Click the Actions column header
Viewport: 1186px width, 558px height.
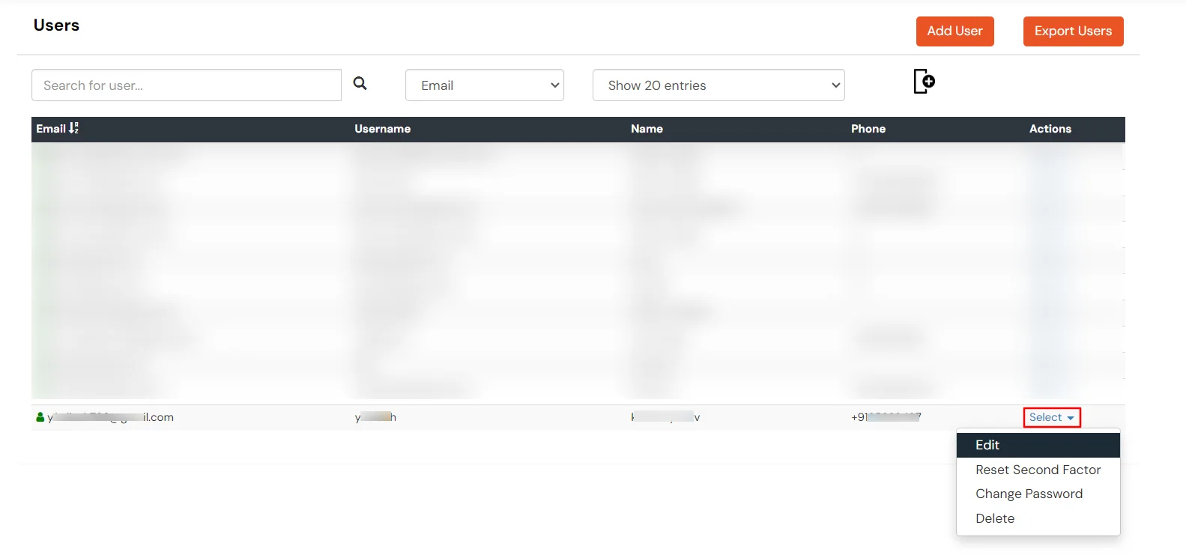[1050, 129]
